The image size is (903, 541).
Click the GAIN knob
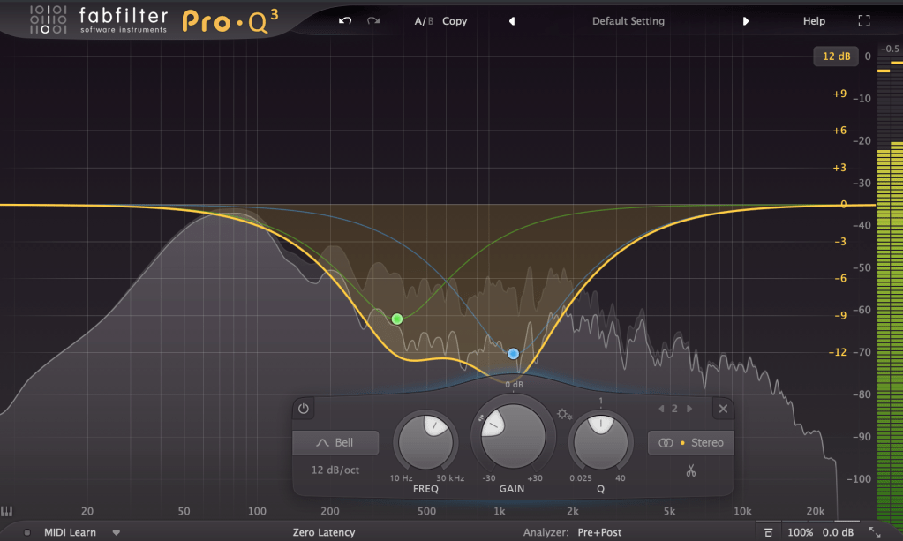pyautogui.click(x=513, y=437)
